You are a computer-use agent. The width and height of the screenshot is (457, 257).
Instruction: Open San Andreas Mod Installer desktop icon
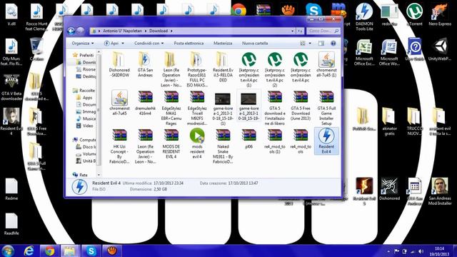coord(440,191)
